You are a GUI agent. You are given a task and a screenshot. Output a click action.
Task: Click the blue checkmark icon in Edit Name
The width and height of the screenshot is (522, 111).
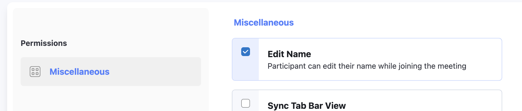point(246,52)
